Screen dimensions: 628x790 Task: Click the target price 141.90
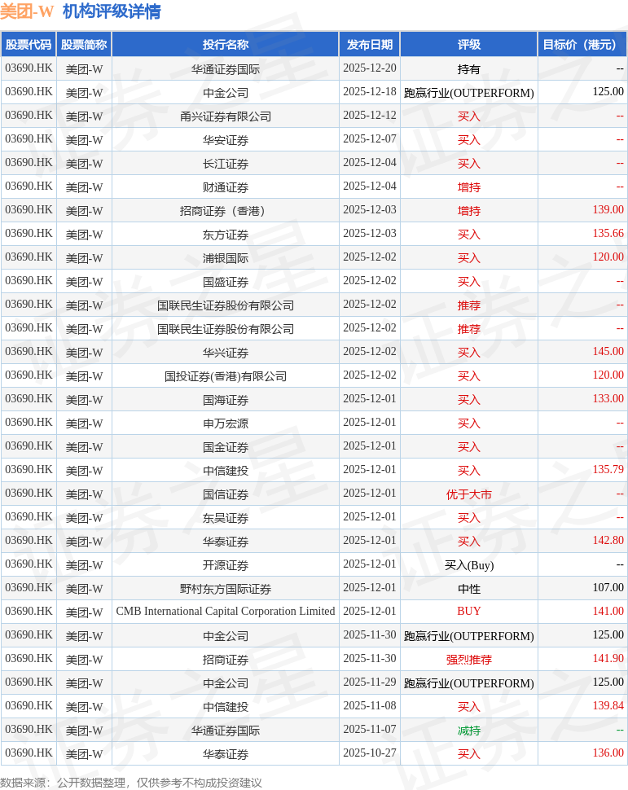click(x=608, y=659)
